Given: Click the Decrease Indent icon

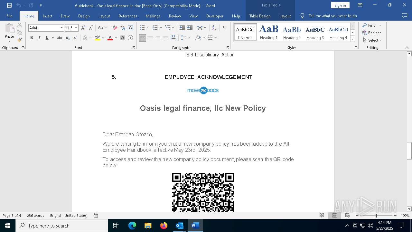Looking at the screenshot, I should [182, 28].
